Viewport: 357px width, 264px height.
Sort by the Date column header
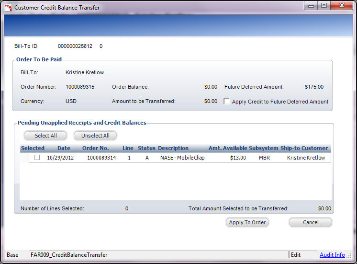pos(64,148)
